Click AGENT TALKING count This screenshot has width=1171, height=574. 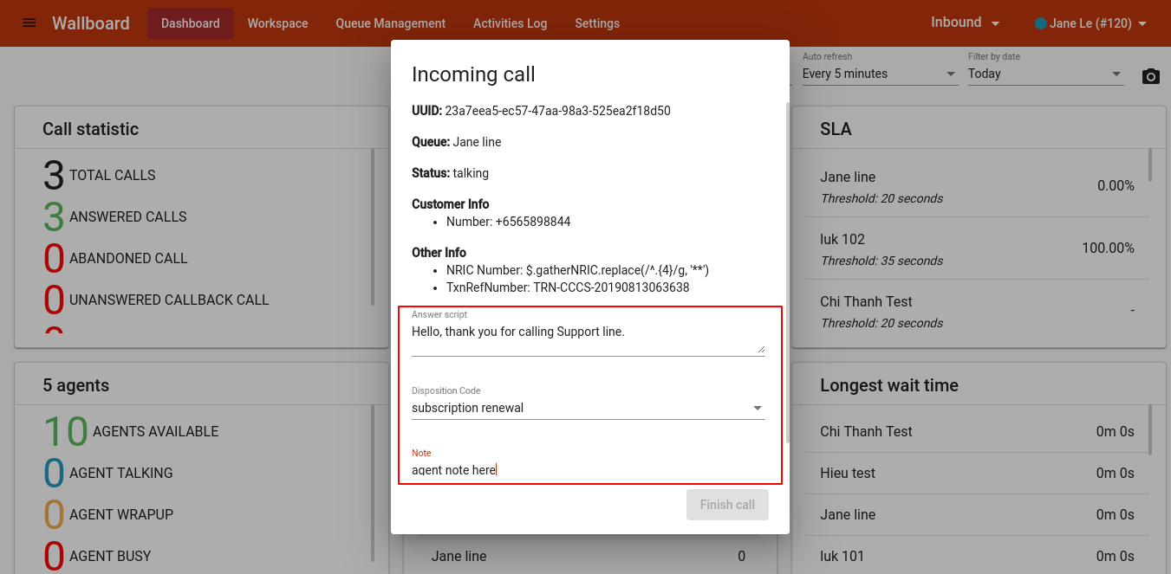tap(107, 473)
